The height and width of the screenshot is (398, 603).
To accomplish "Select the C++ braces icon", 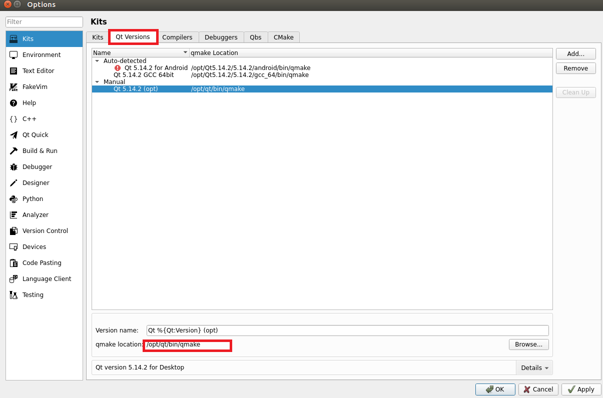I will pos(14,118).
